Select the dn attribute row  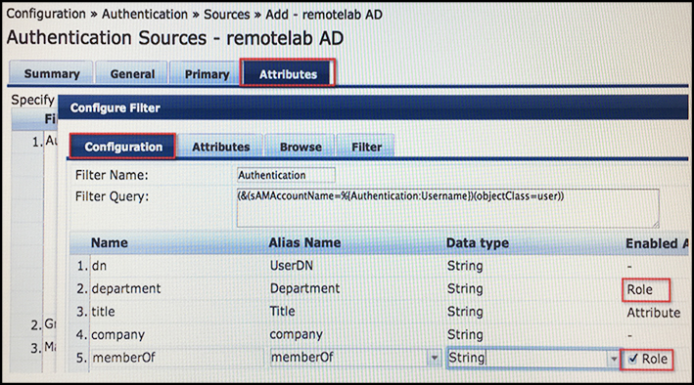(x=379, y=266)
